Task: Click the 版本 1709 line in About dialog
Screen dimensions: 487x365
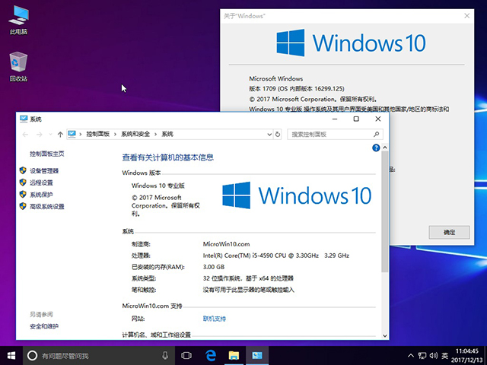Action: 297,89
